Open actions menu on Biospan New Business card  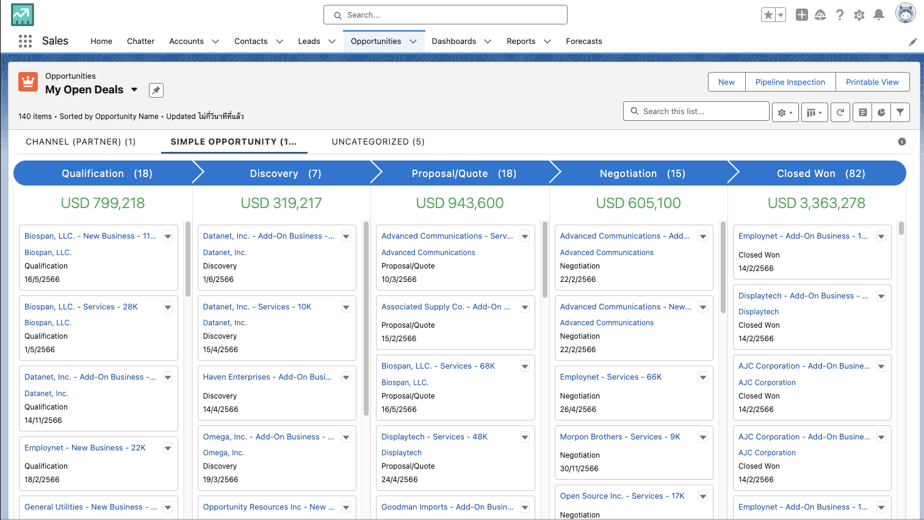(168, 237)
